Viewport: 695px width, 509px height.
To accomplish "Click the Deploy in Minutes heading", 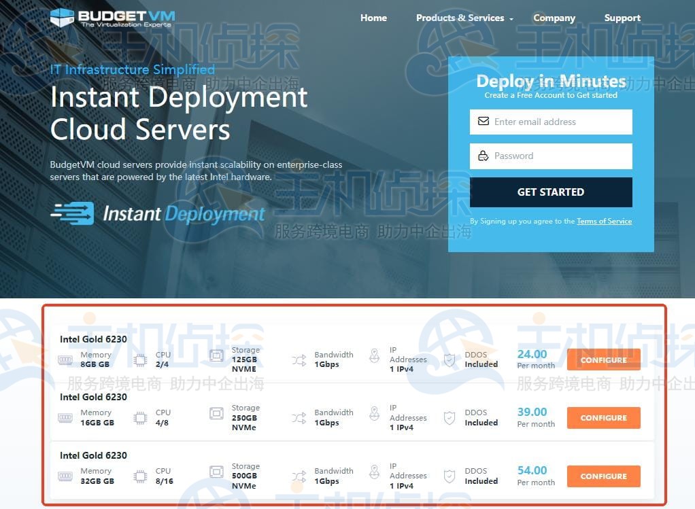I will (x=551, y=81).
